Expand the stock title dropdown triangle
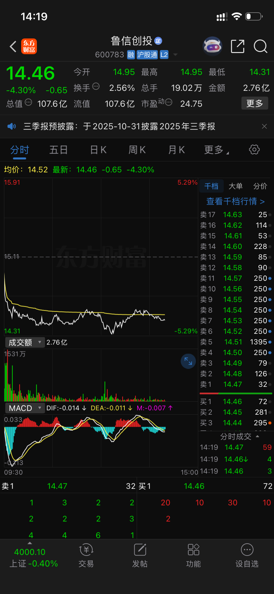The height and width of the screenshot is (594, 274). click(x=175, y=55)
